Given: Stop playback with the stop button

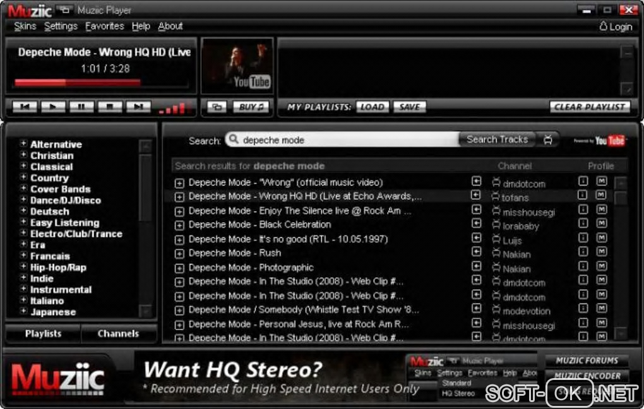Looking at the screenshot, I should click(x=110, y=107).
